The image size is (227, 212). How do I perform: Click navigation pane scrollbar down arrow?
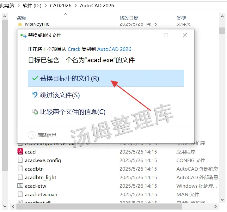click(x=5, y=206)
